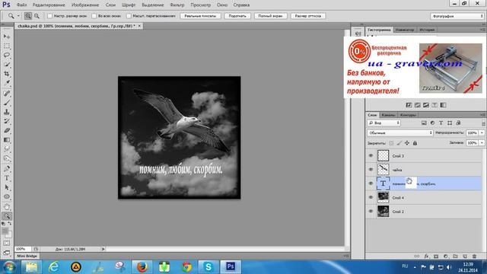Delete layer with trash icon
The width and height of the screenshot is (487, 274).
474,256
